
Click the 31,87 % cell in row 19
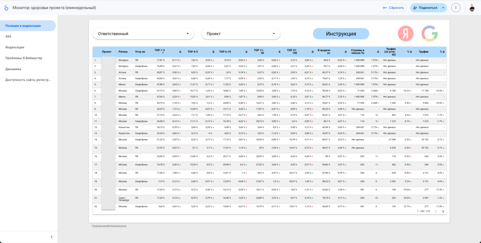pos(260,181)
